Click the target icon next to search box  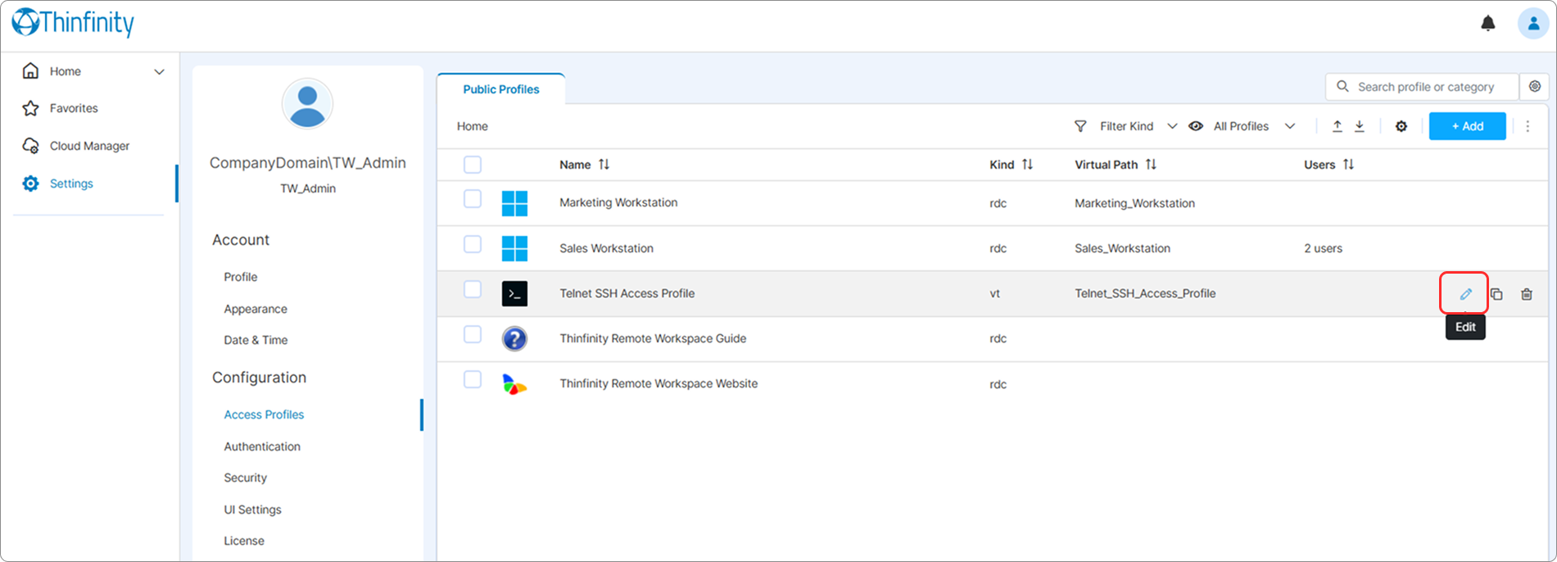1535,86
